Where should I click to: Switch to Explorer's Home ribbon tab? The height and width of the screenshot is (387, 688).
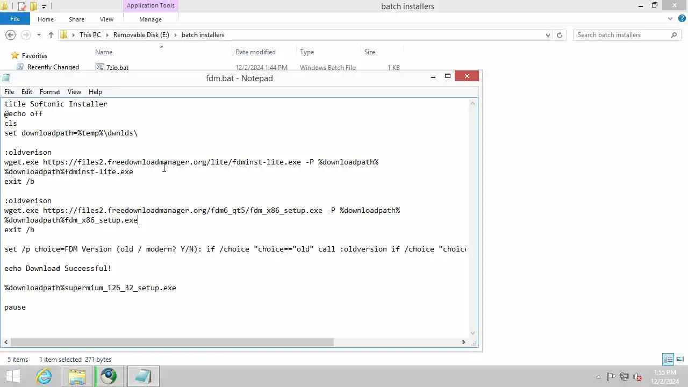tap(46, 19)
